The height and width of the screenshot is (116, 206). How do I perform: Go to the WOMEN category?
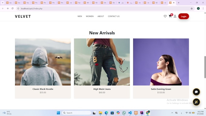coord(90,16)
